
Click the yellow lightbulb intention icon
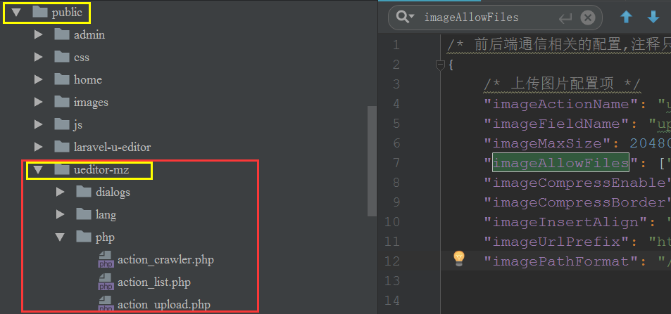459,259
